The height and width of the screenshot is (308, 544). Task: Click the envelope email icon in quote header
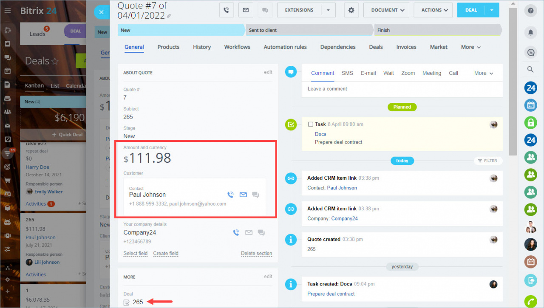tap(246, 10)
